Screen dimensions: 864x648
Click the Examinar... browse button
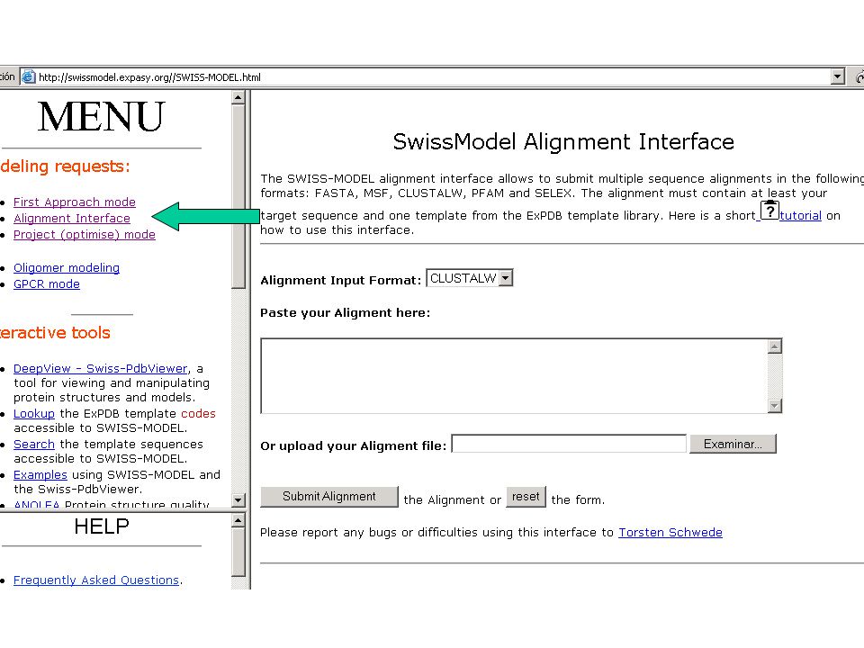click(x=733, y=444)
